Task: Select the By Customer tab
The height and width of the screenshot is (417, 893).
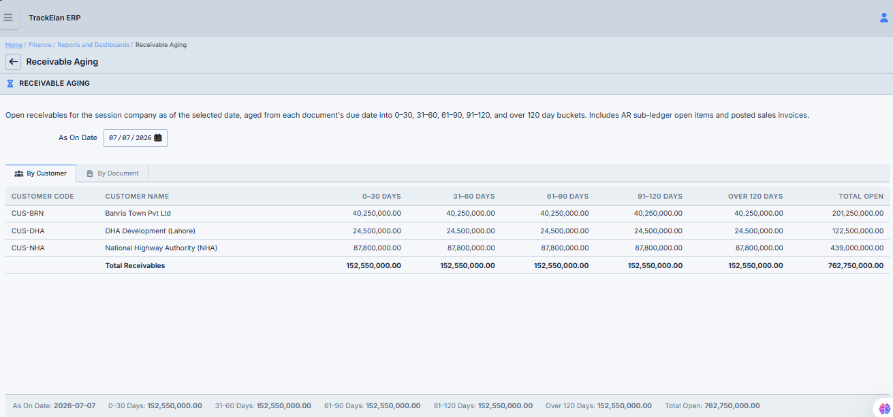Action: 41,173
